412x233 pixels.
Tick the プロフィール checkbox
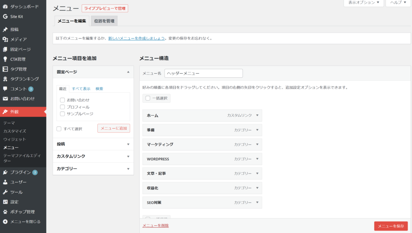(x=62, y=107)
